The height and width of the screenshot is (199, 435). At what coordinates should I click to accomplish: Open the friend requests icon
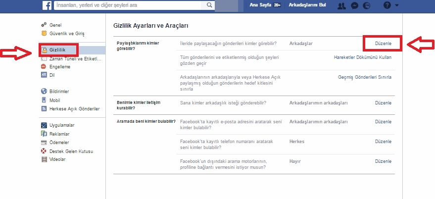click(x=342, y=5)
